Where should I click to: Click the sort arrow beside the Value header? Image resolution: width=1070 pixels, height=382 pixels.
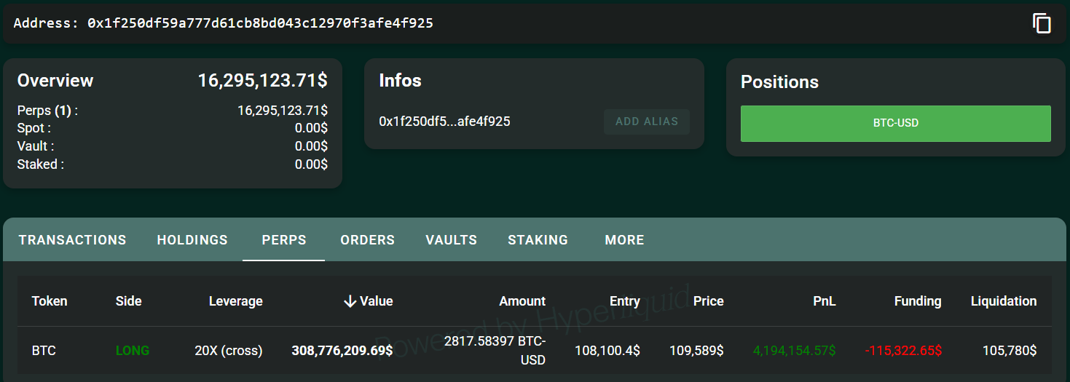click(x=350, y=301)
